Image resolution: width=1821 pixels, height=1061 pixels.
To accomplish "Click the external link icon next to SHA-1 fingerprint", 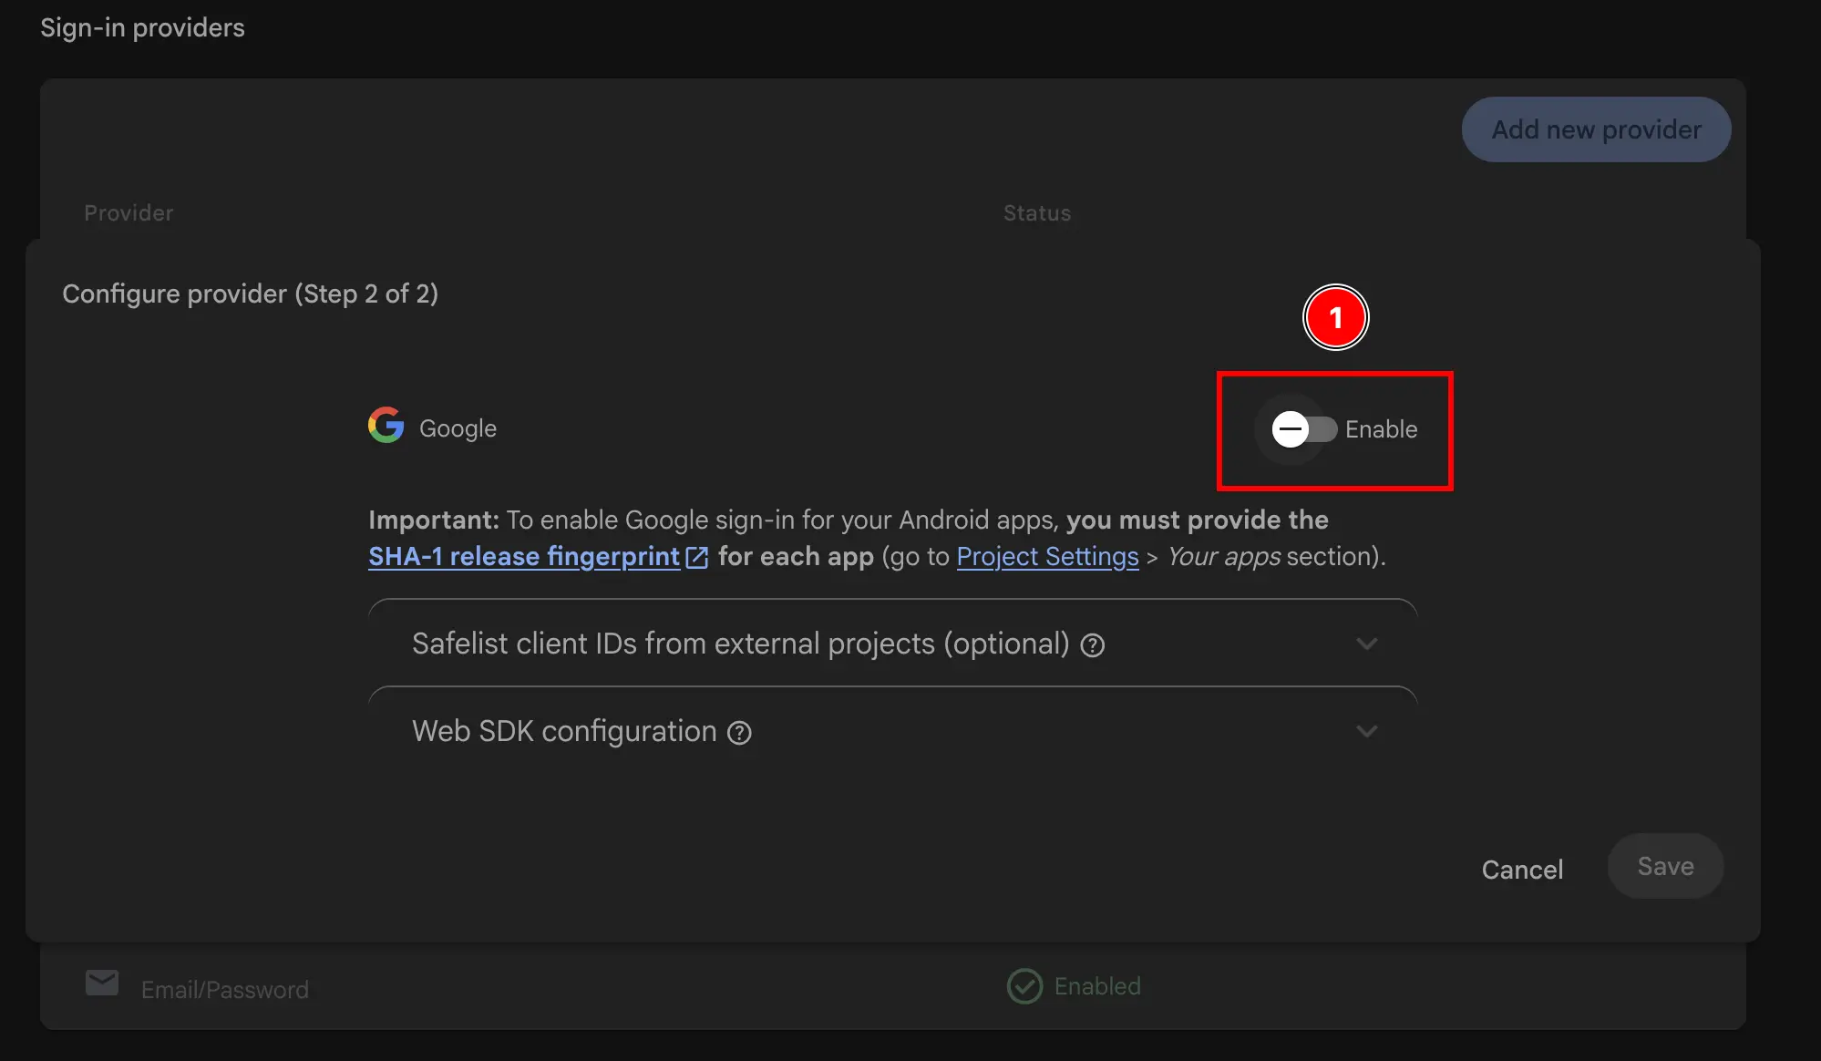I will 697,557.
